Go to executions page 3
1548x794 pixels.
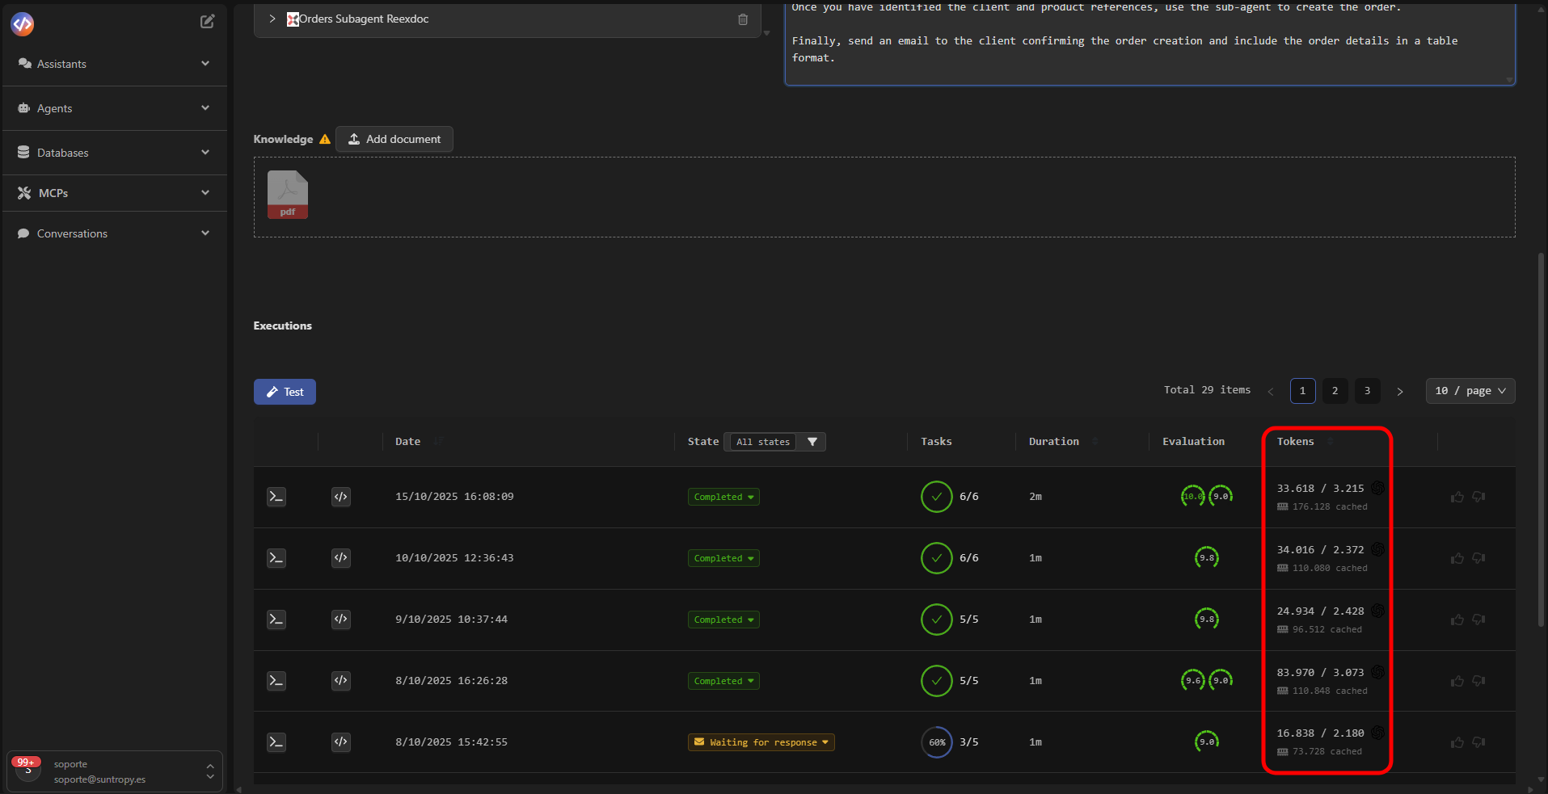1367,391
